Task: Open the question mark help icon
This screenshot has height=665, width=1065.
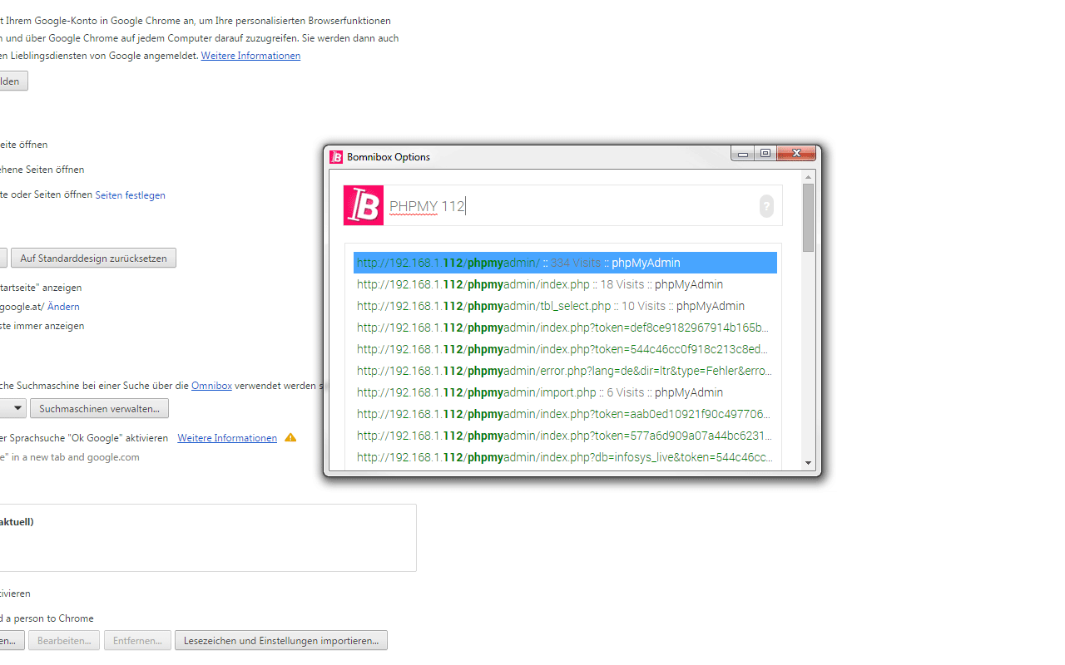Action: click(766, 206)
